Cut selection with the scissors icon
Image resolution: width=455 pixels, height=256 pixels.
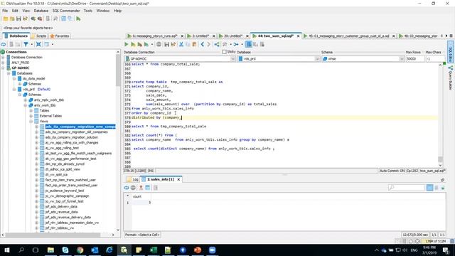[181, 44]
